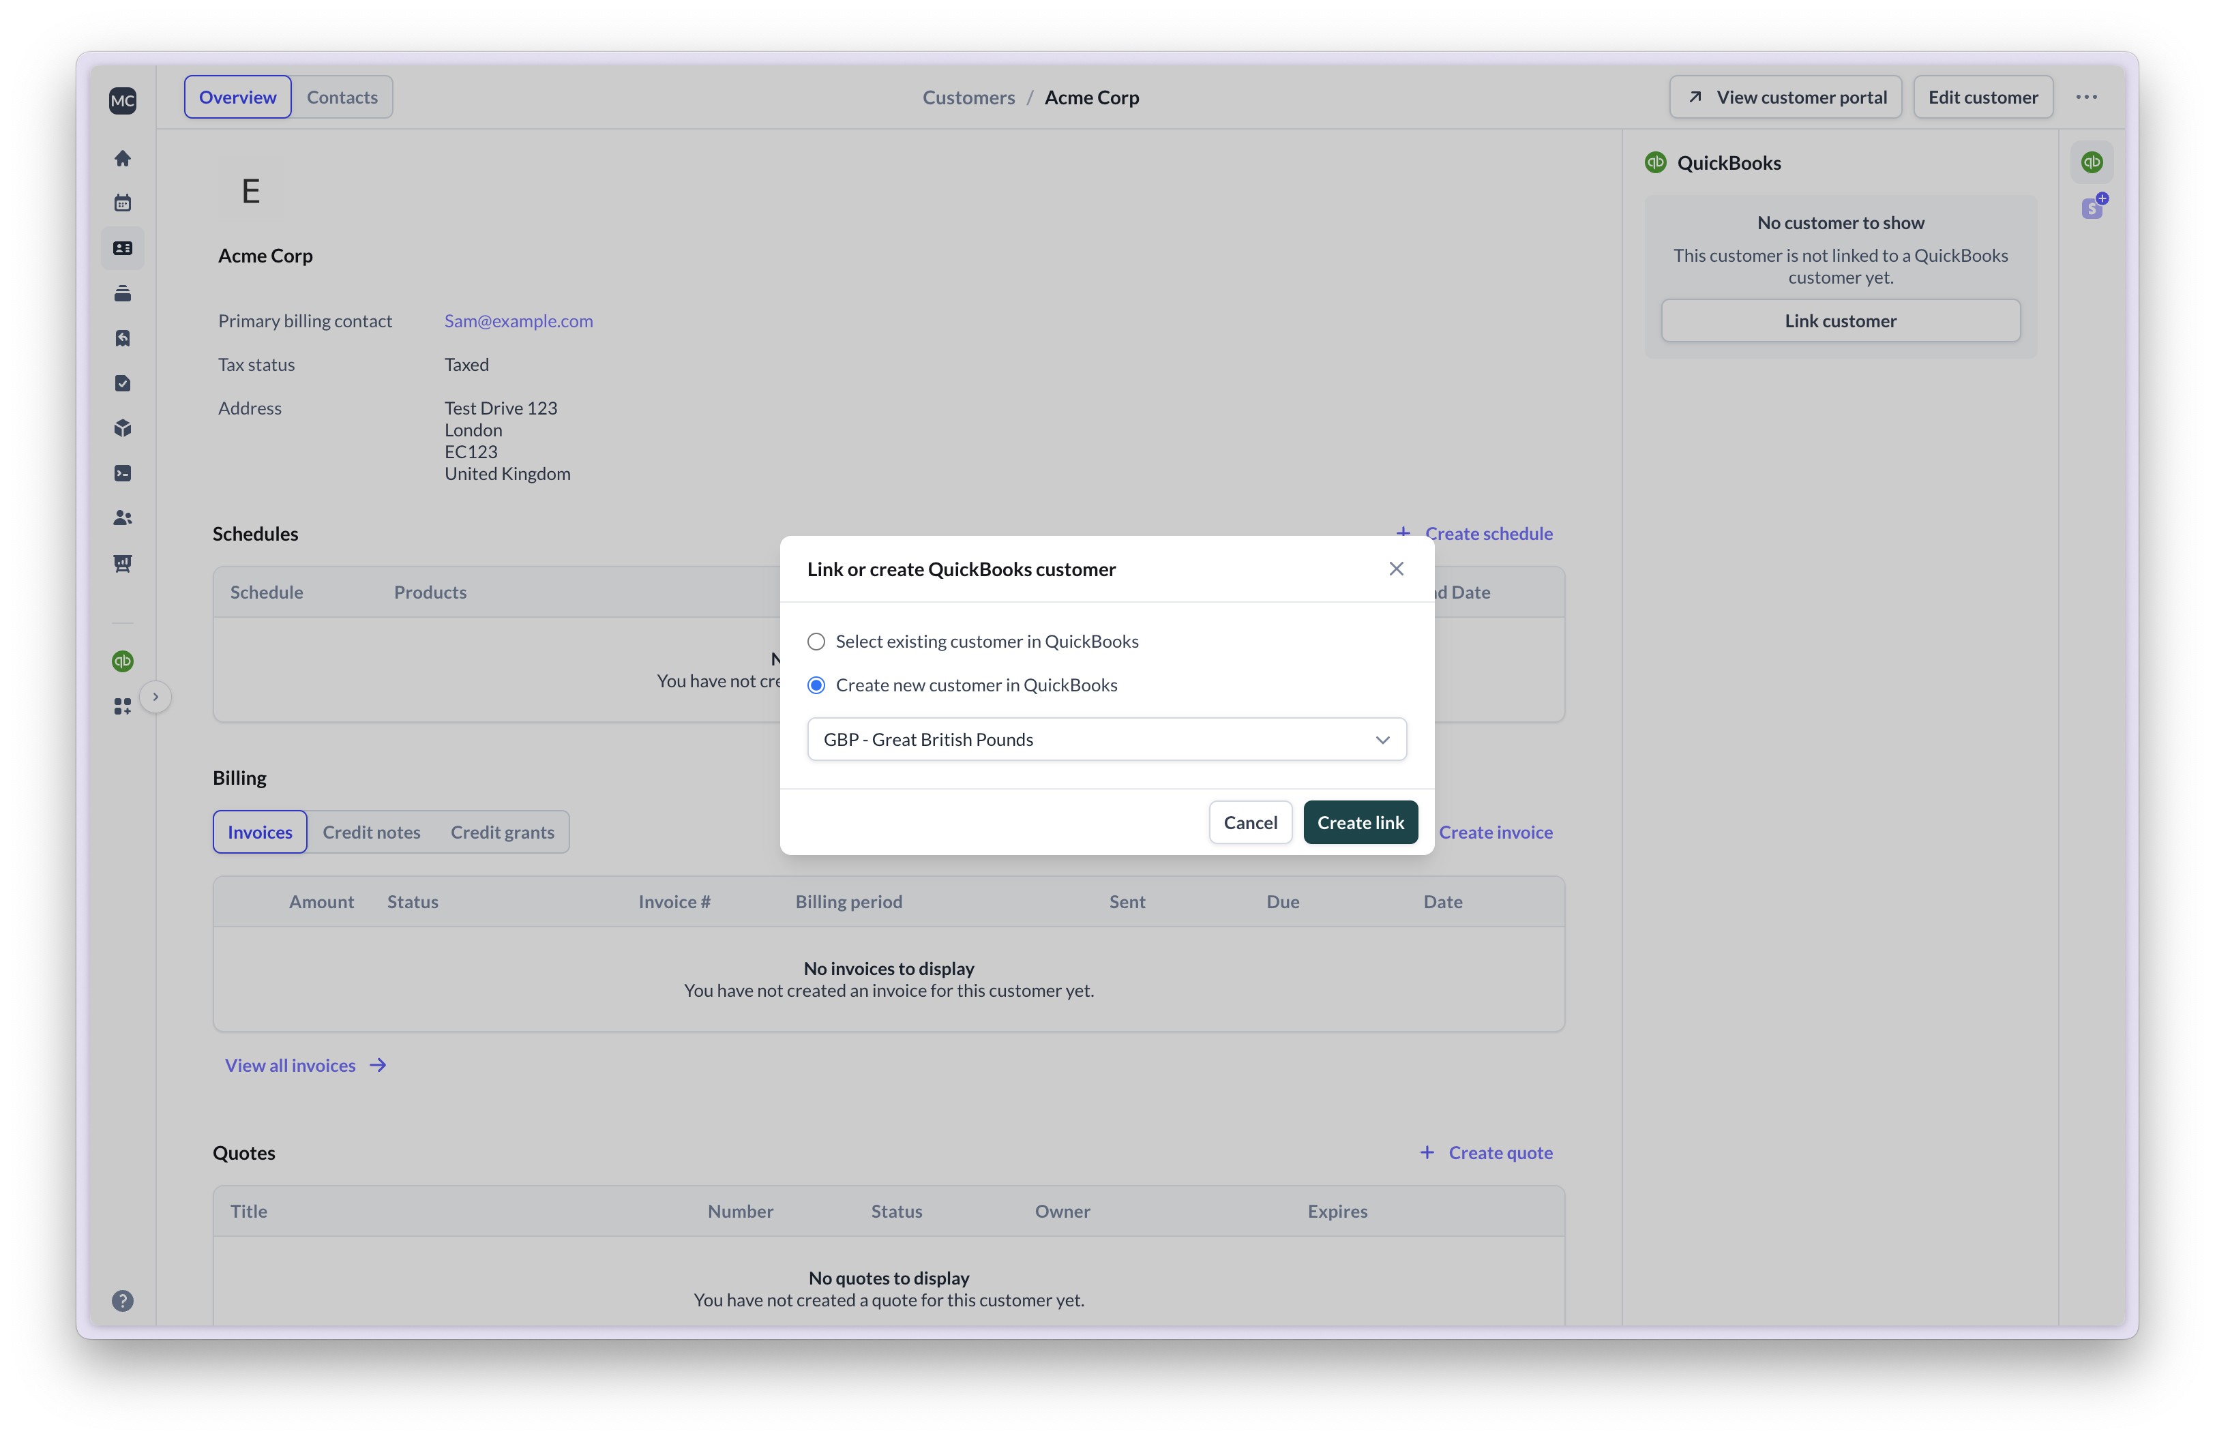The width and height of the screenshot is (2215, 1440).
Task: Click Link customer in QuickBooks panel
Action: pos(1840,321)
